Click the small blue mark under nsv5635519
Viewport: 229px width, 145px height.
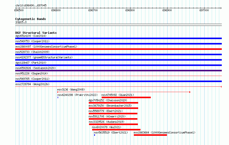point(95,135)
